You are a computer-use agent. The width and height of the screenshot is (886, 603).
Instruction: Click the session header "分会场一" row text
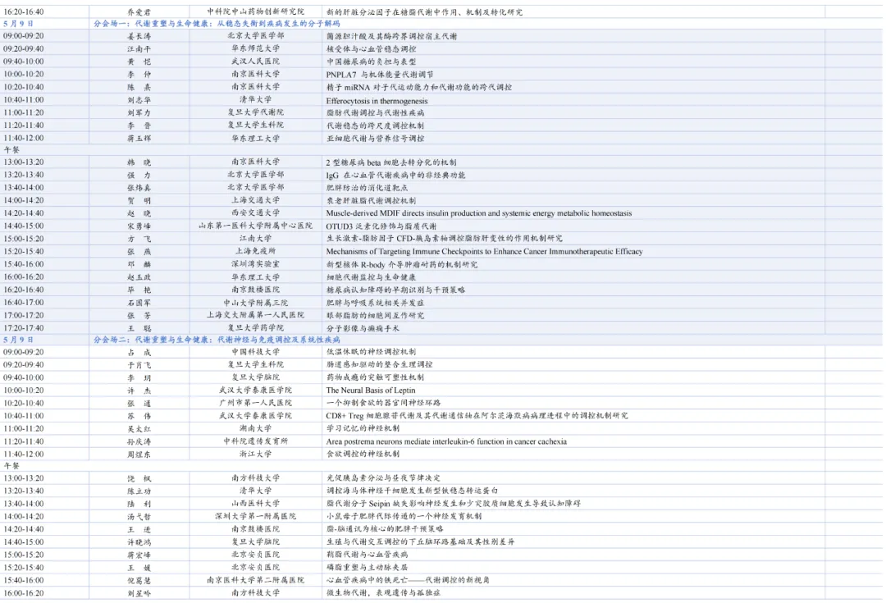[x=217, y=23]
